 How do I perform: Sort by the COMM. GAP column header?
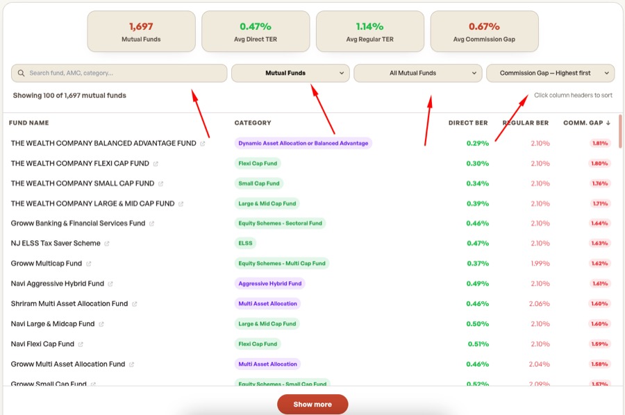[583, 123]
